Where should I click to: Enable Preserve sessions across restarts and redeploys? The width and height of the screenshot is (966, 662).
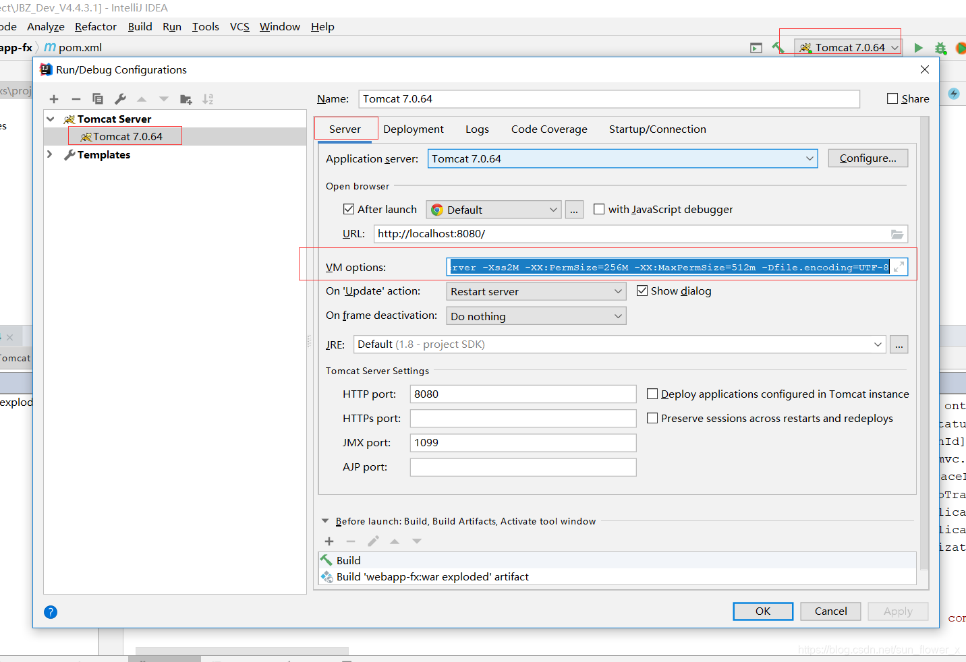[x=652, y=418]
